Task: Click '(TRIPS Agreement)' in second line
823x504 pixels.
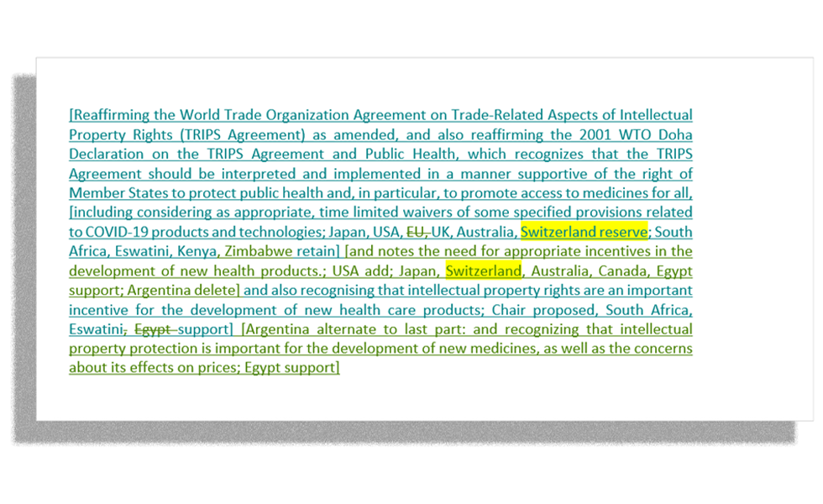Action: pos(243,134)
